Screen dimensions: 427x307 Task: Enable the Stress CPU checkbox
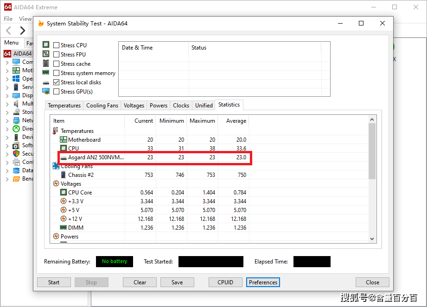click(56, 45)
